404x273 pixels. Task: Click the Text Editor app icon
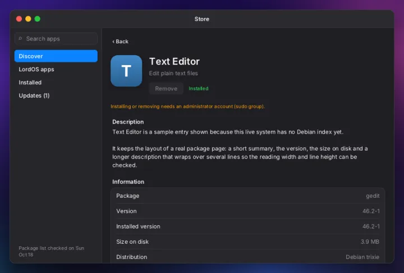click(126, 71)
